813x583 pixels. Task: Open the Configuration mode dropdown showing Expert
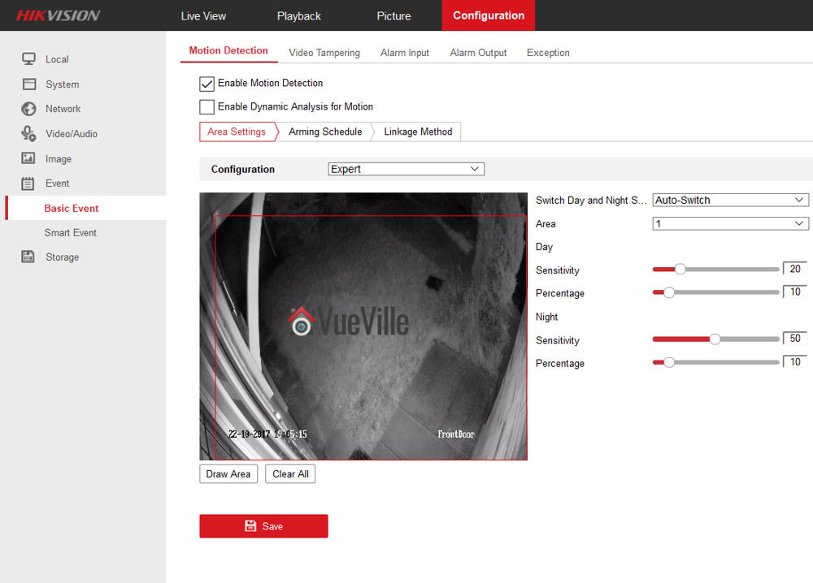coord(406,169)
